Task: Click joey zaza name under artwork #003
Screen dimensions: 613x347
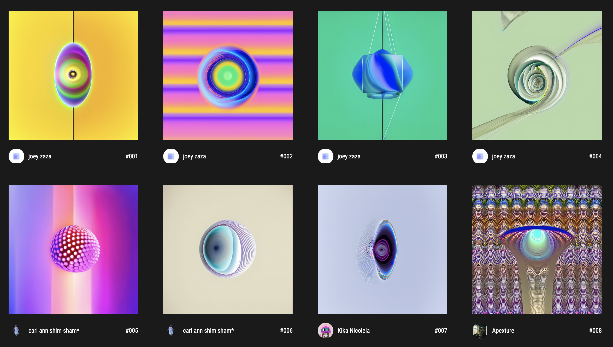Action: click(x=349, y=156)
